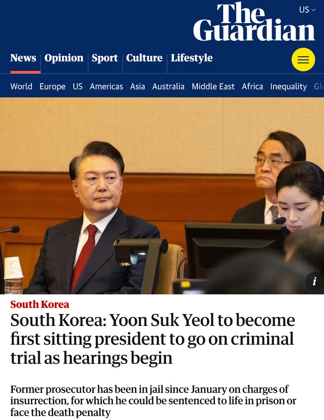Viewport: 324px width, 420px height.
Task: Show image caption info icon
Action: [x=314, y=281]
